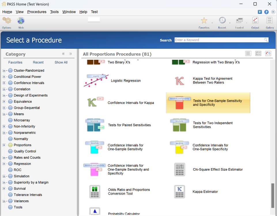Open the blue help question mark icon

tap(266, 12)
